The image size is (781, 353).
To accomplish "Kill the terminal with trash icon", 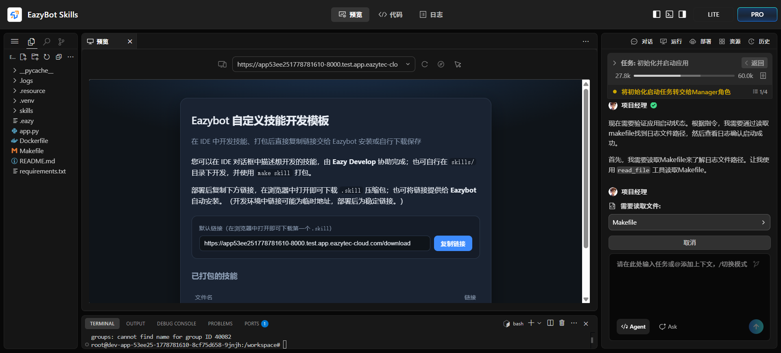I will [562, 323].
